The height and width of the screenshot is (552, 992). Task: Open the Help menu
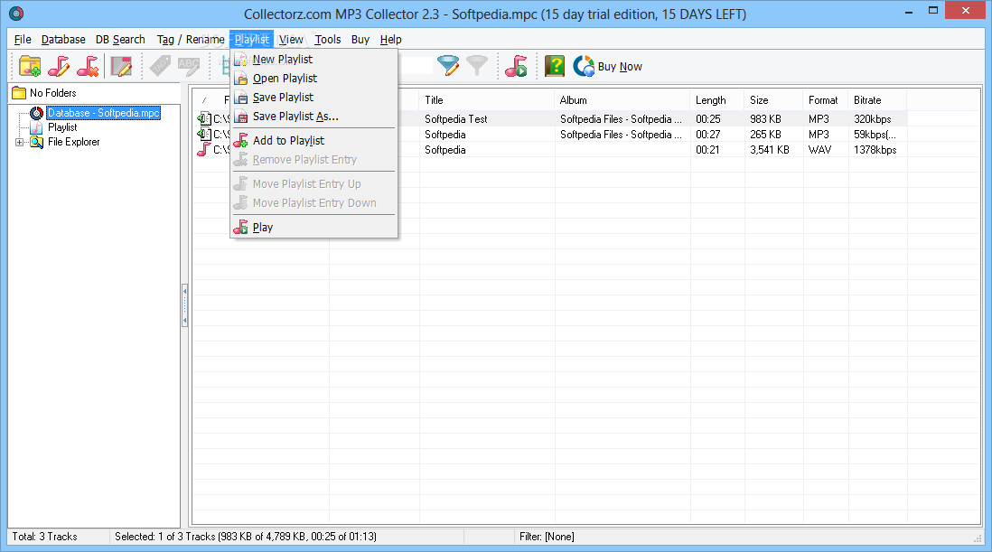tap(390, 39)
